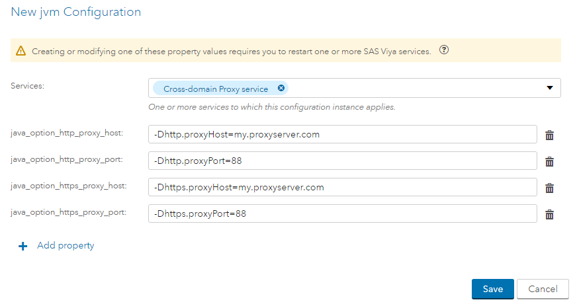Open the help icon in the warning banner
577x308 pixels.
tap(444, 50)
